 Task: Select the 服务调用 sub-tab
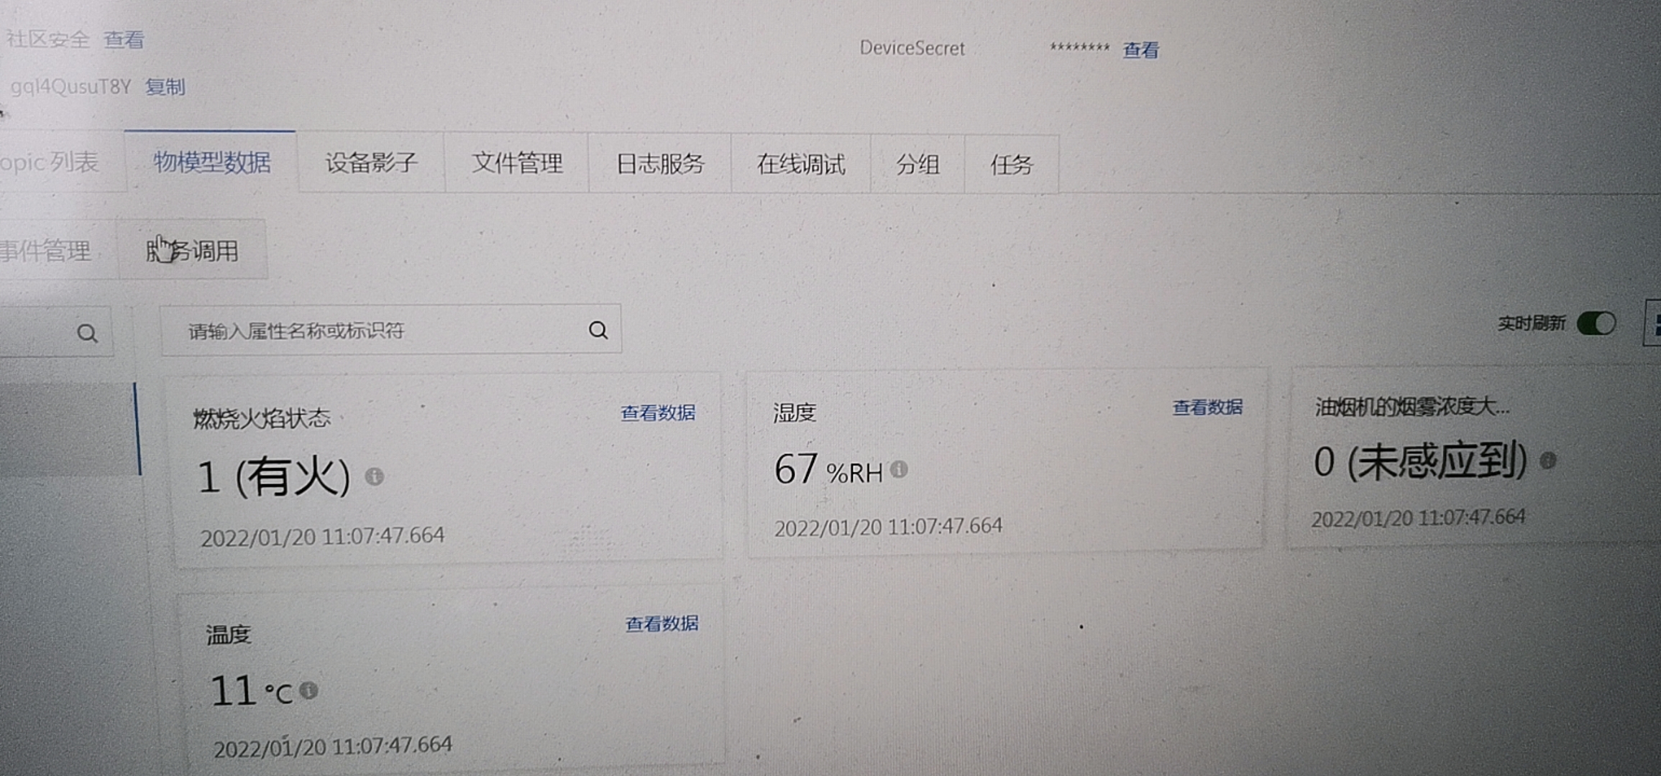tap(192, 251)
